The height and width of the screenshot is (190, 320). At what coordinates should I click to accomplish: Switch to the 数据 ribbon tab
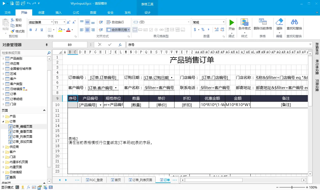(x=93, y=12)
